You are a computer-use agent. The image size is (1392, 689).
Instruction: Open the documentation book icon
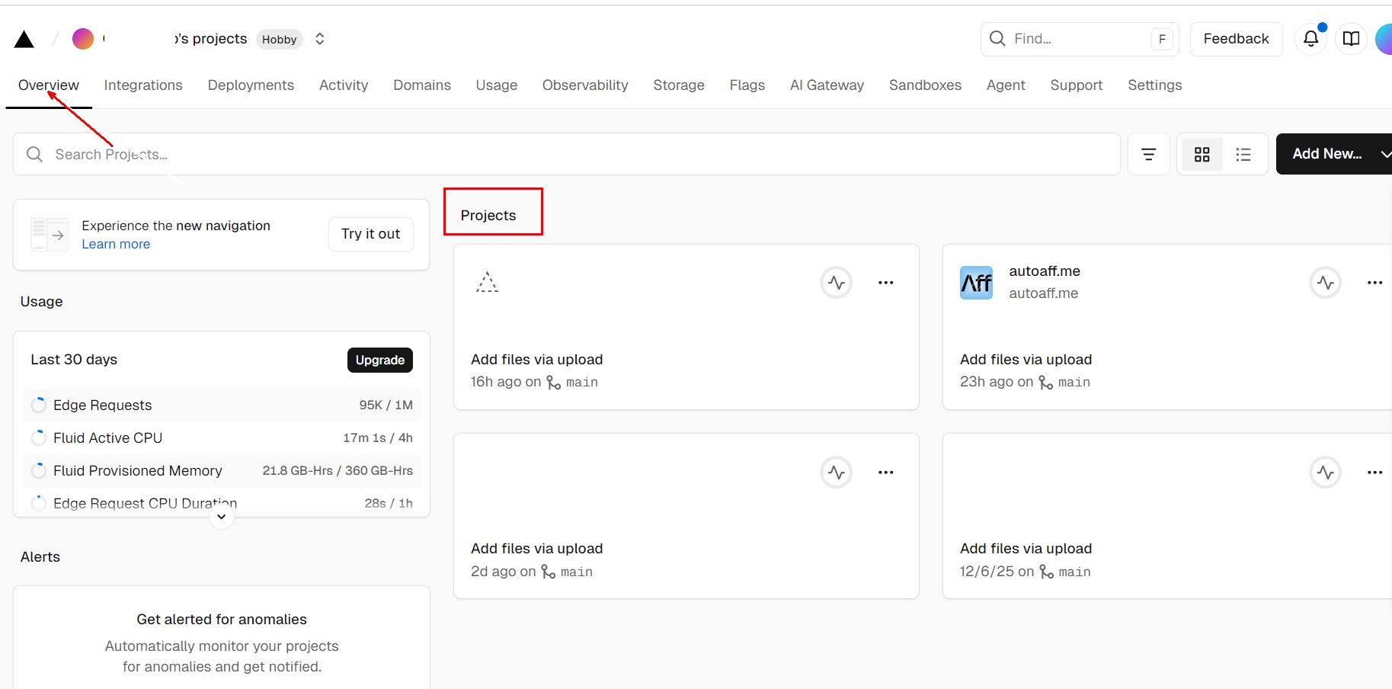tap(1351, 39)
